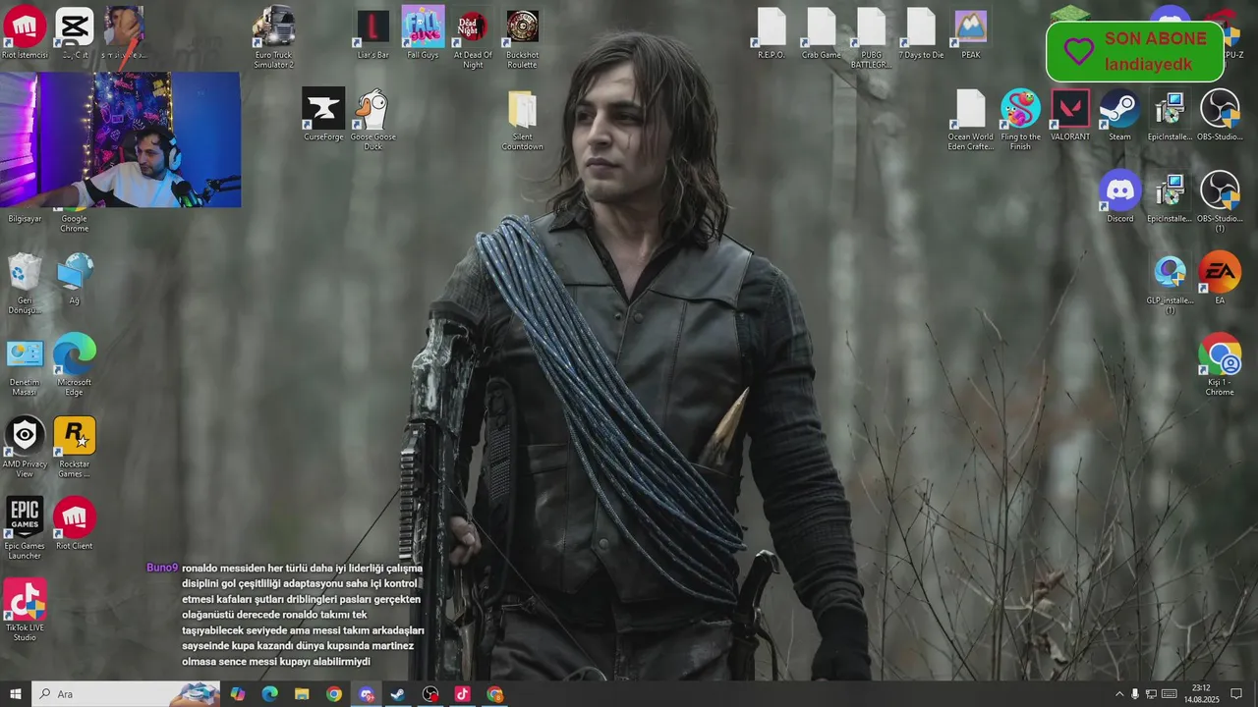The image size is (1258, 707).
Task: Open the CurseForge desktop icon
Action: pyautogui.click(x=323, y=114)
